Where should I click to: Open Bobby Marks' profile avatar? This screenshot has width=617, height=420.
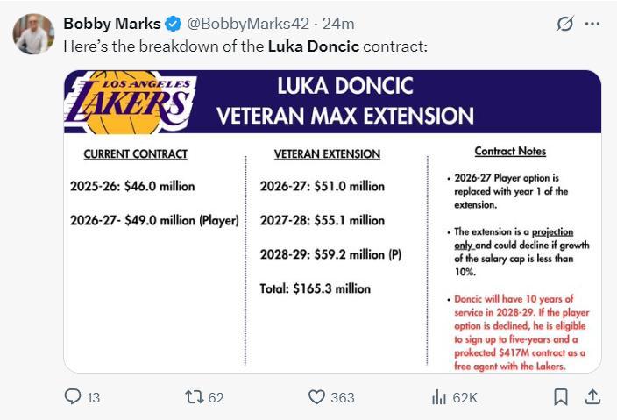[34, 34]
